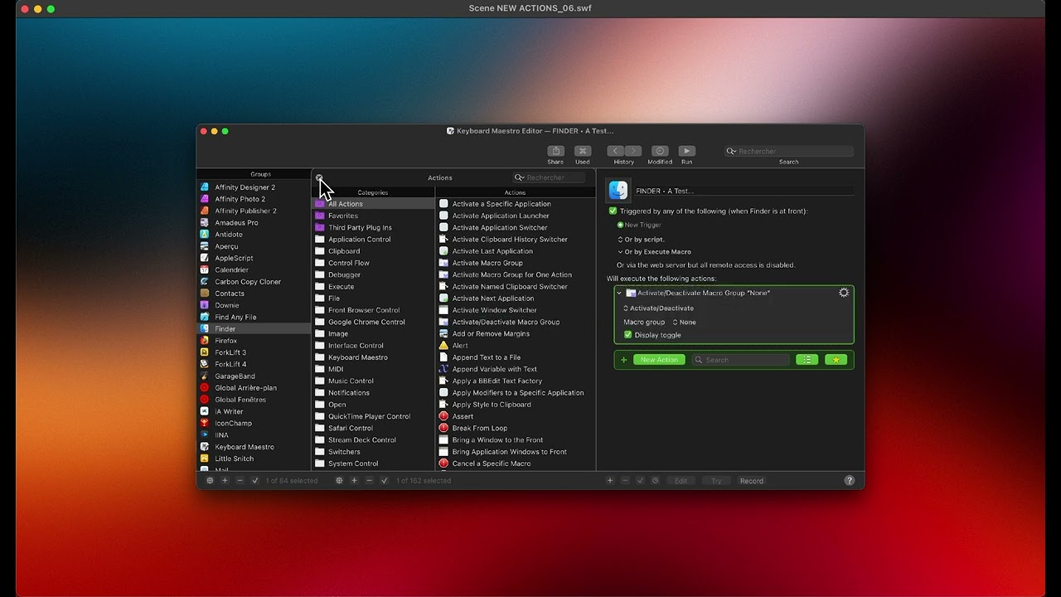Viewport: 1061px width, 597px height.
Task: Open the Help question mark button
Action: pos(849,481)
